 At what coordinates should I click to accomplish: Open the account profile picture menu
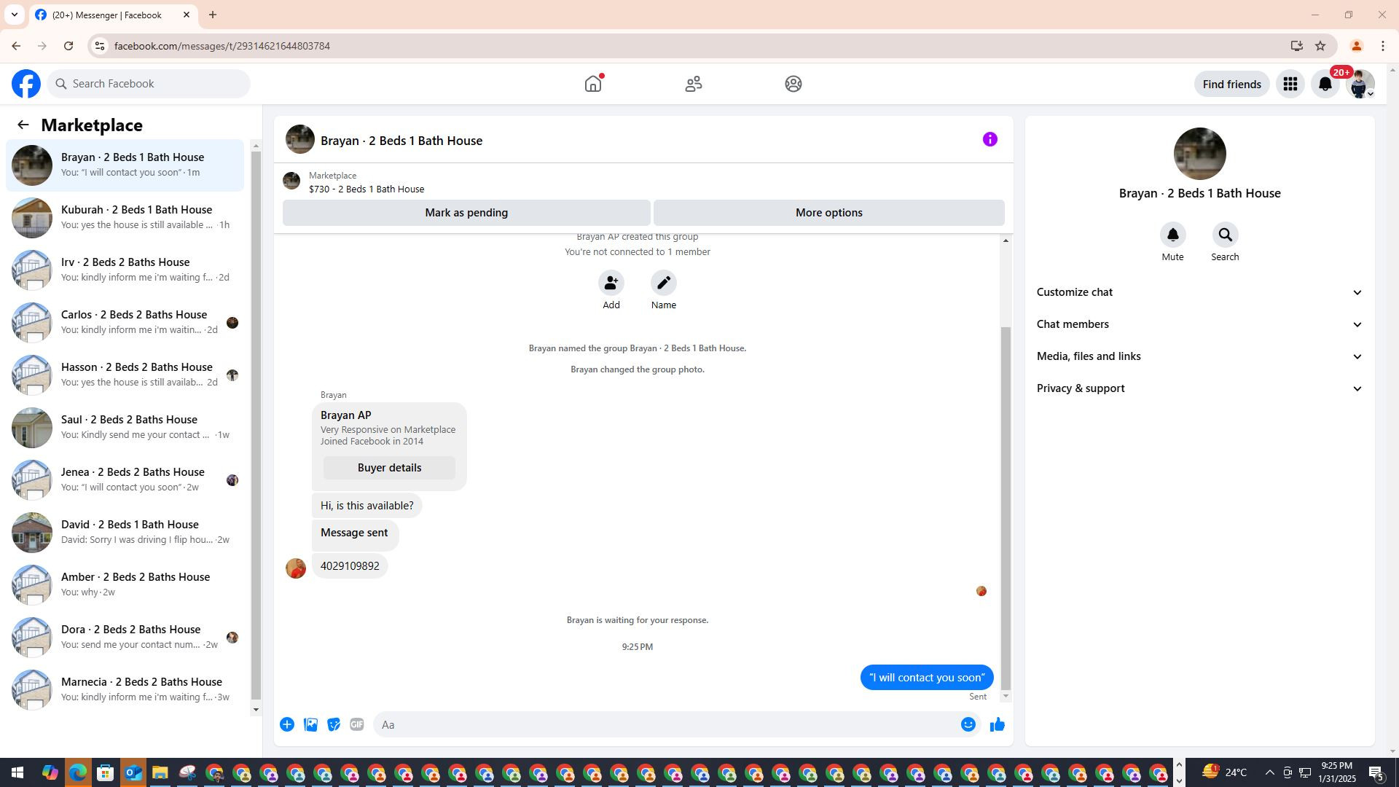pyautogui.click(x=1360, y=84)
